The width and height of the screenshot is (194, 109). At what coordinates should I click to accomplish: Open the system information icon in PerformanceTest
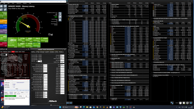coord(5,6)
